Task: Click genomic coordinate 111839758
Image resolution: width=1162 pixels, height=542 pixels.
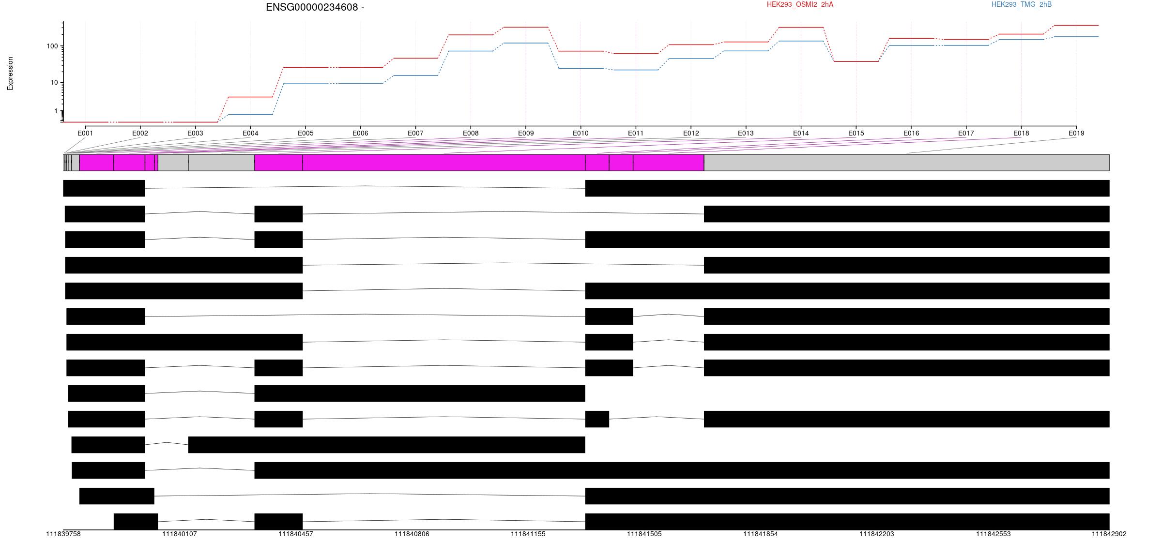Action: pos(63,534)
